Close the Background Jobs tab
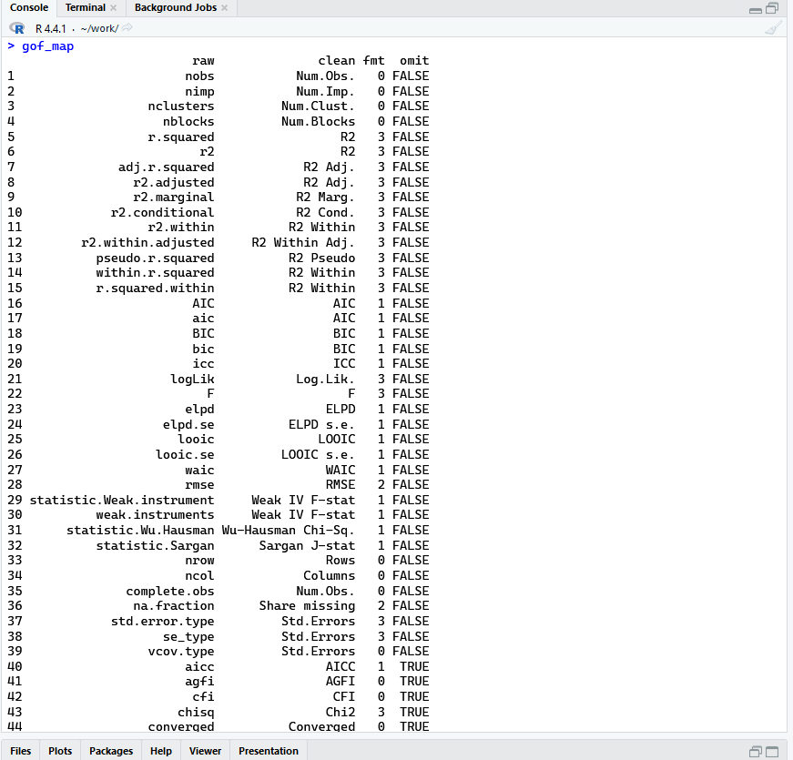793x760 pixels. (224, 8)
